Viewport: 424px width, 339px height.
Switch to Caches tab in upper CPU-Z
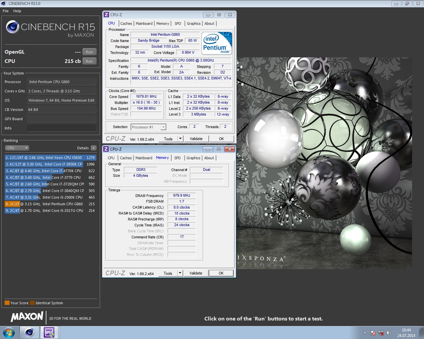[126, 24]
